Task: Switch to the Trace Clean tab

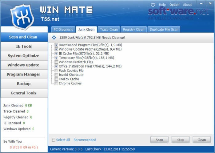Action: coord(109,29)
